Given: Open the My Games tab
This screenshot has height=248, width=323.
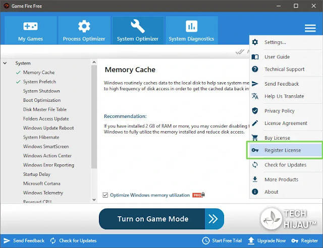Looking at the screenshot, I should 30,30.
